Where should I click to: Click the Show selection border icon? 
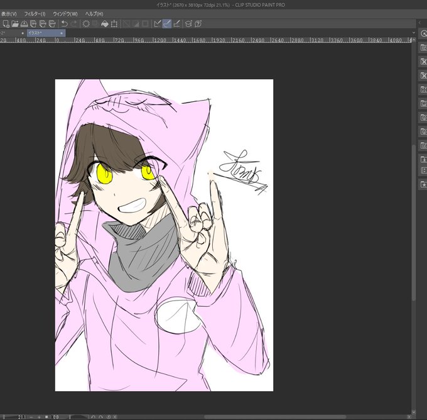coord(145,24)
